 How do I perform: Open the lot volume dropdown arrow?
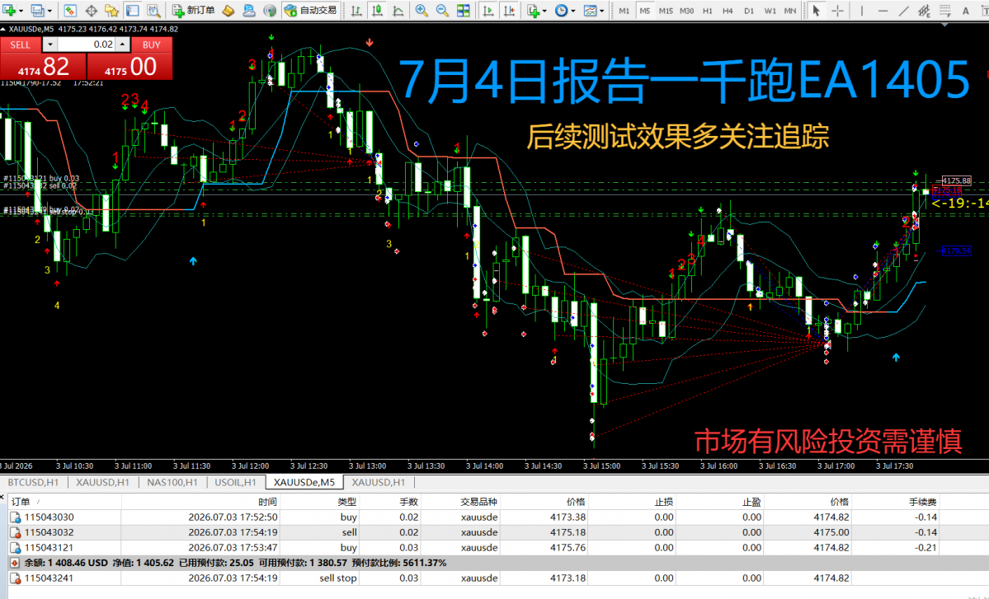pos(49,44)
